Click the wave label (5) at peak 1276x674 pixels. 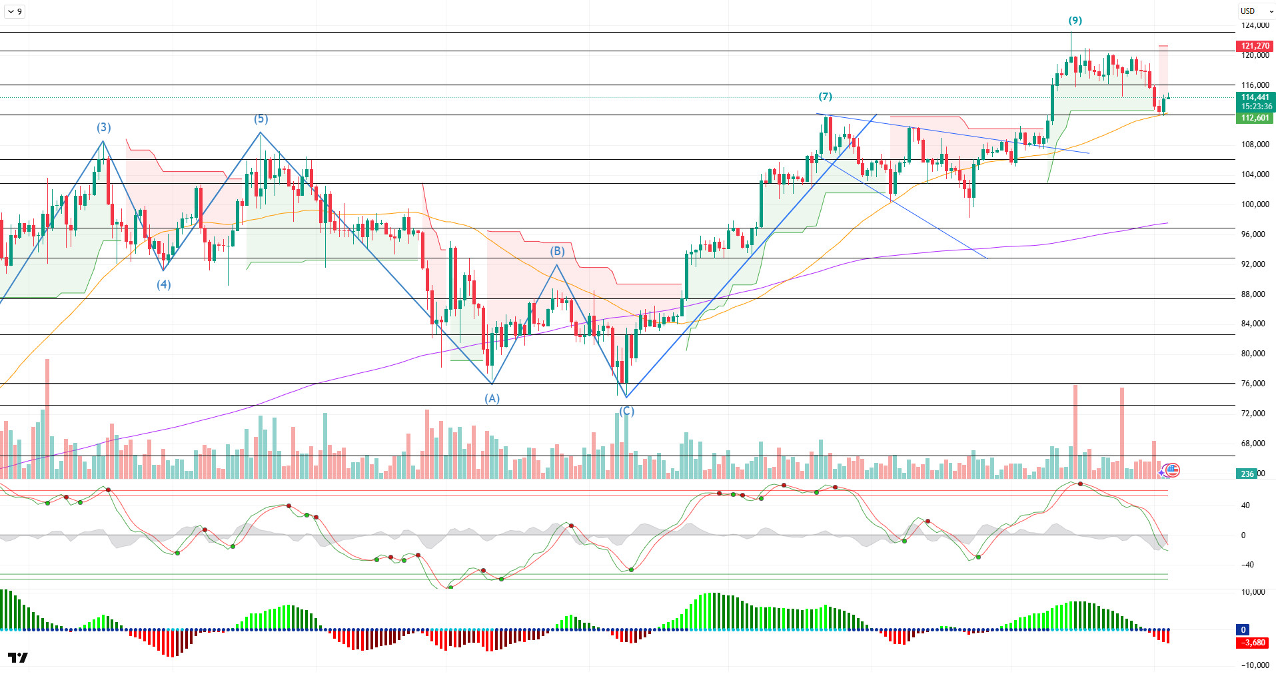261,119
